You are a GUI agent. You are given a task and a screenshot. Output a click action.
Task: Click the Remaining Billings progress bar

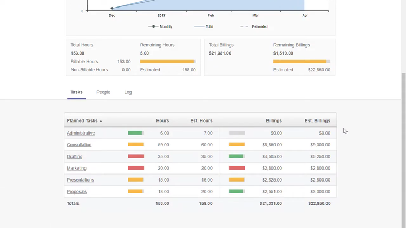click(302, 62)
